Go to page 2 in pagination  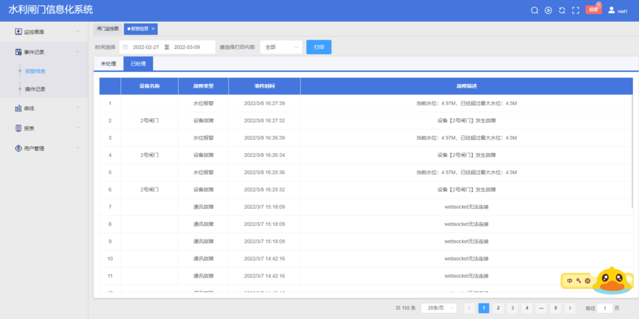[498, 308]
